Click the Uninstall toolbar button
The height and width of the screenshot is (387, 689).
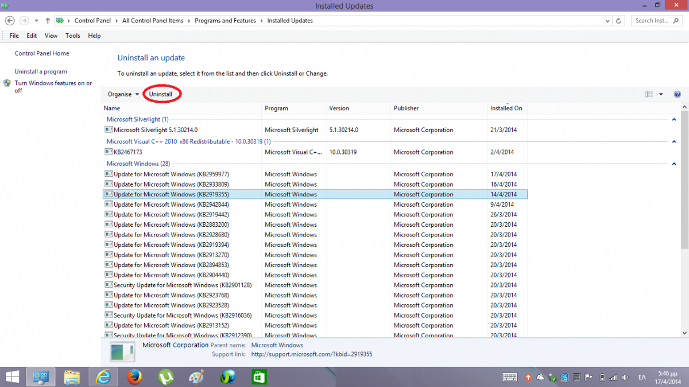(x=161, y=94)
